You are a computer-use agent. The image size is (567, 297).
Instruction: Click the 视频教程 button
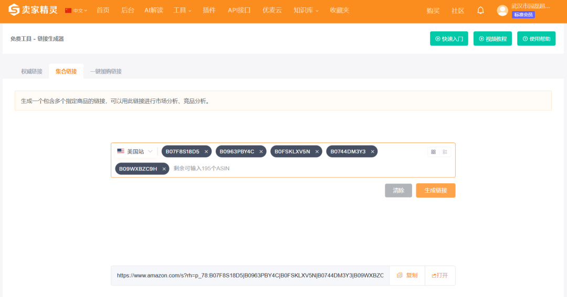pos(492,39)
